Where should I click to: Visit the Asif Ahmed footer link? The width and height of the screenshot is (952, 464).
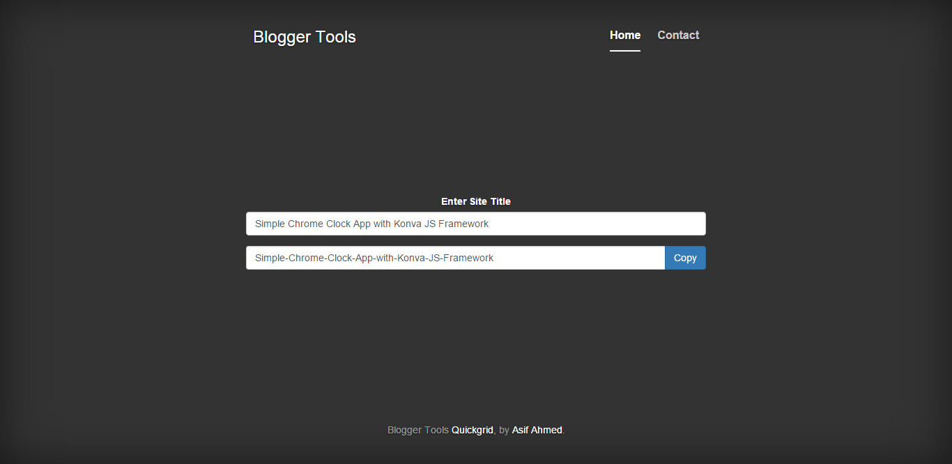(x=537, y=431)
